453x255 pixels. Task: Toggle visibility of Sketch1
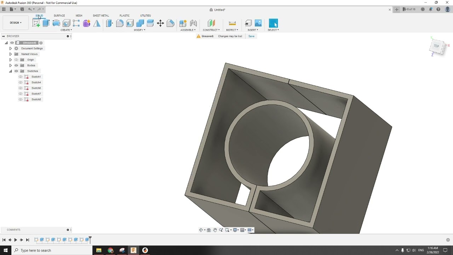point(21,77)
